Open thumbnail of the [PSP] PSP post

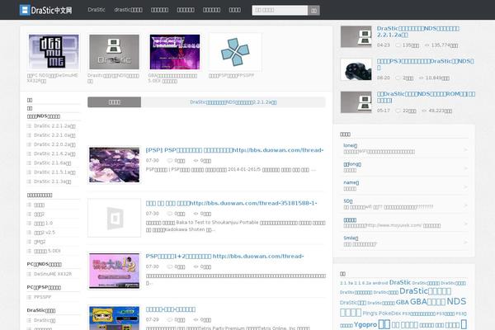115,165
